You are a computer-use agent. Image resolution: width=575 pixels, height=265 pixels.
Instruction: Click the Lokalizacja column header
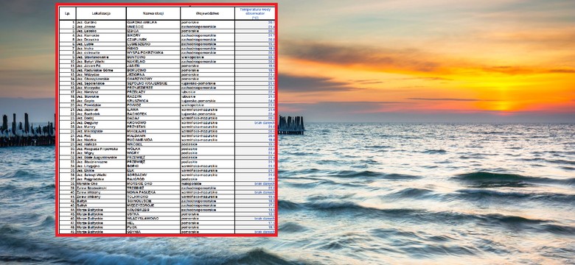(101, 13)
